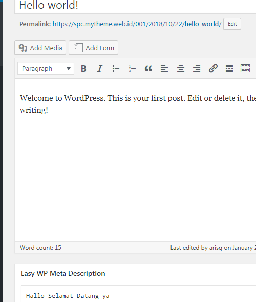This screenshot has width=256, height=302.
Task: Apply Italic formatting from the toolbar
Action: pos(100,68)
